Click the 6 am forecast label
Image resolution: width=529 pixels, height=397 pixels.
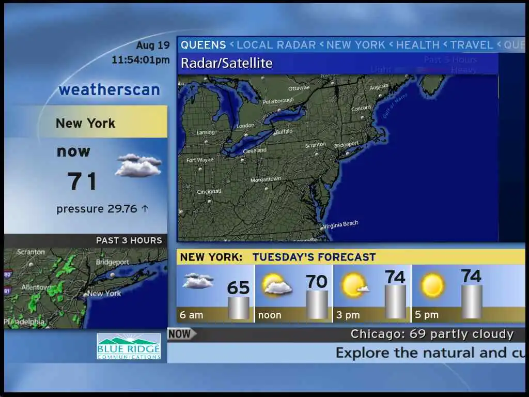(191, 315)
